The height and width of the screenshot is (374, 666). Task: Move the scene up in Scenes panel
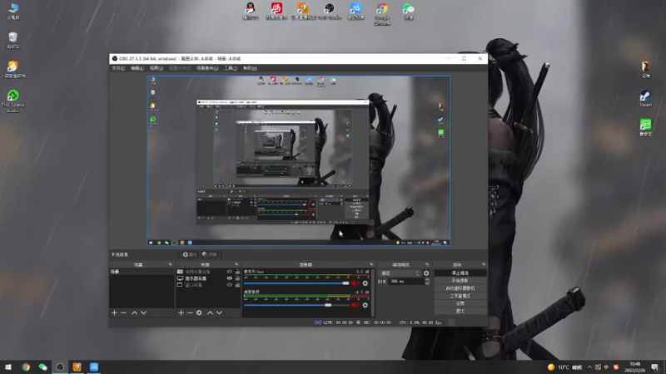[x=134, y=313]
